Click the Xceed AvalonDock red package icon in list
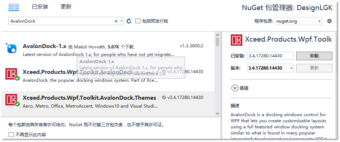The height and width of the screenshot is (142, 340). 11,74
